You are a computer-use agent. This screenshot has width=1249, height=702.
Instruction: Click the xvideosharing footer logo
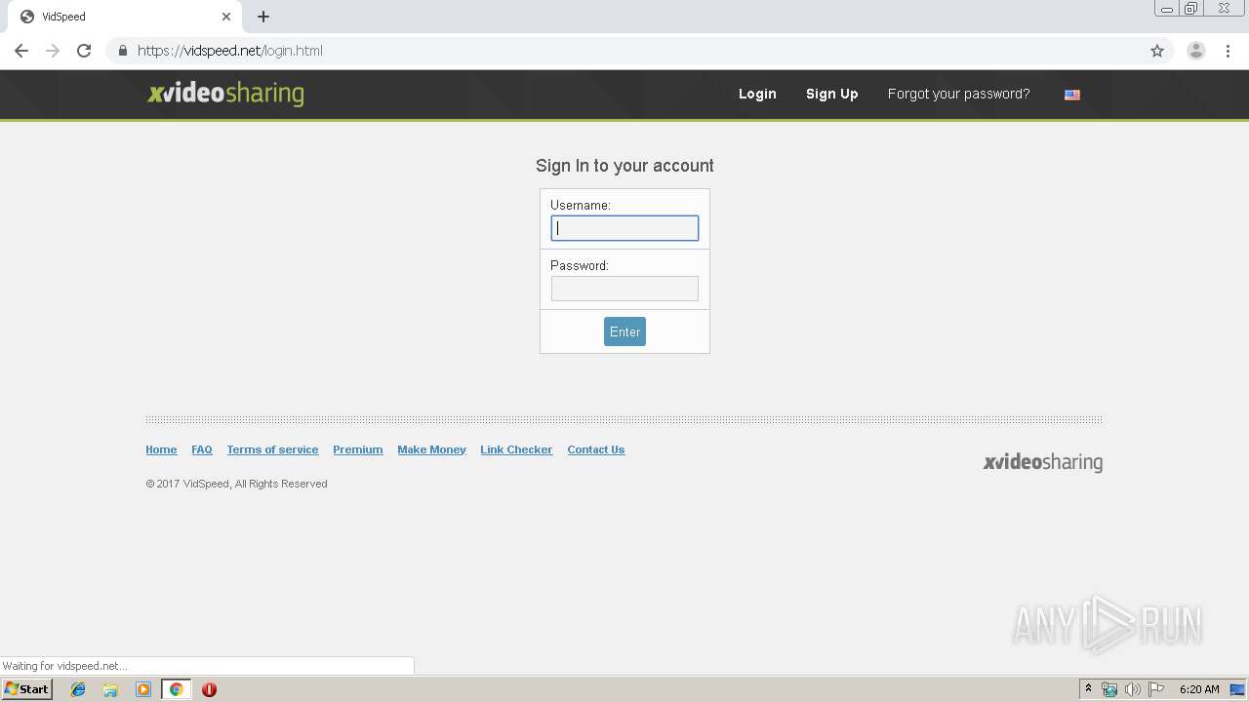pos(1042,462)
